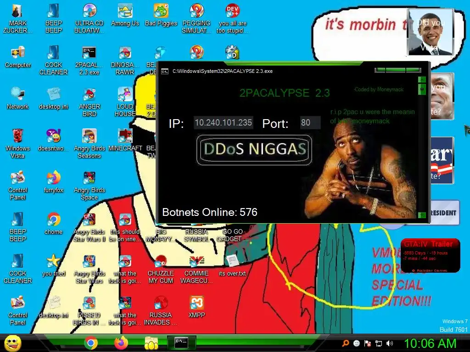The height and width of the screenshot is (352, 470).
Task: Open the MINECRAFT desktop shortcut
Action: coord(125,140)
